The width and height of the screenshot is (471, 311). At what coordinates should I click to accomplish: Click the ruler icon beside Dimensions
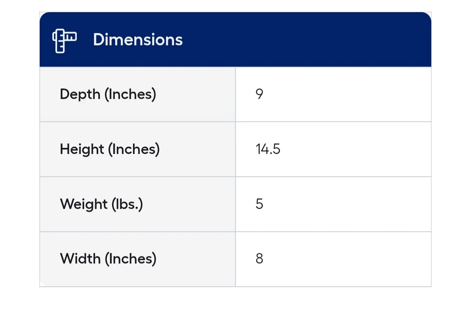point(64,41)
